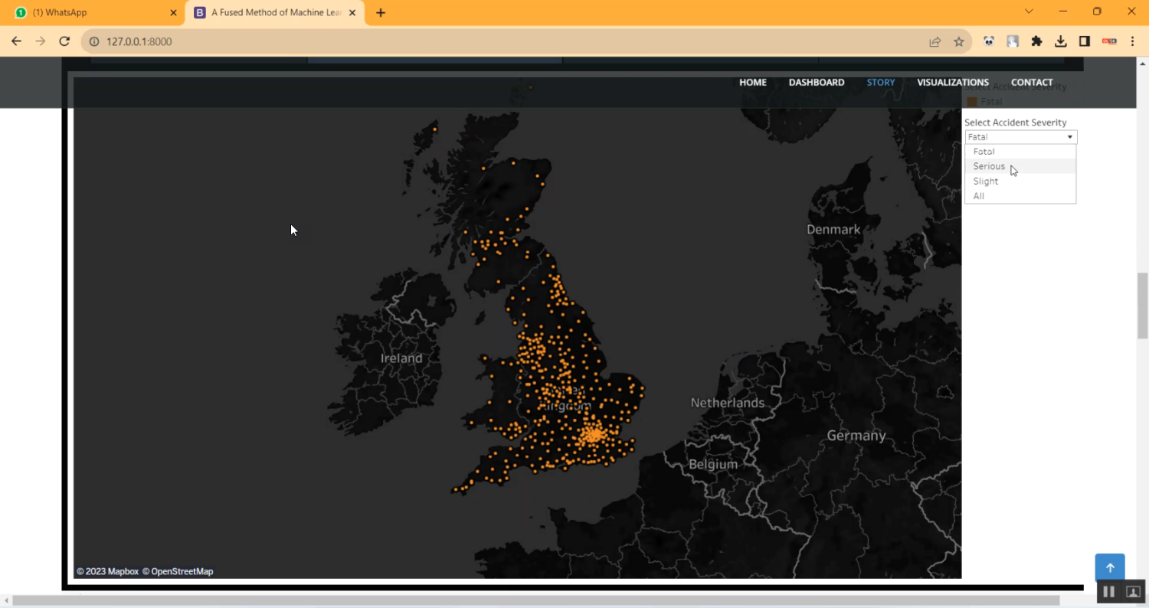Open the Extensions puzzle piece menu
1149x608 pixels.
tap(1036, 41)
